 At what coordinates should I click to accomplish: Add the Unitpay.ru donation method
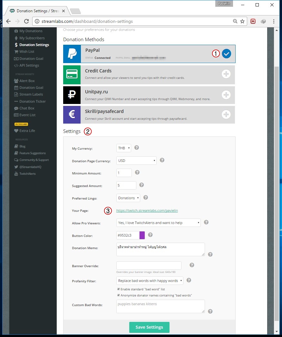click(x=226, y=95)
